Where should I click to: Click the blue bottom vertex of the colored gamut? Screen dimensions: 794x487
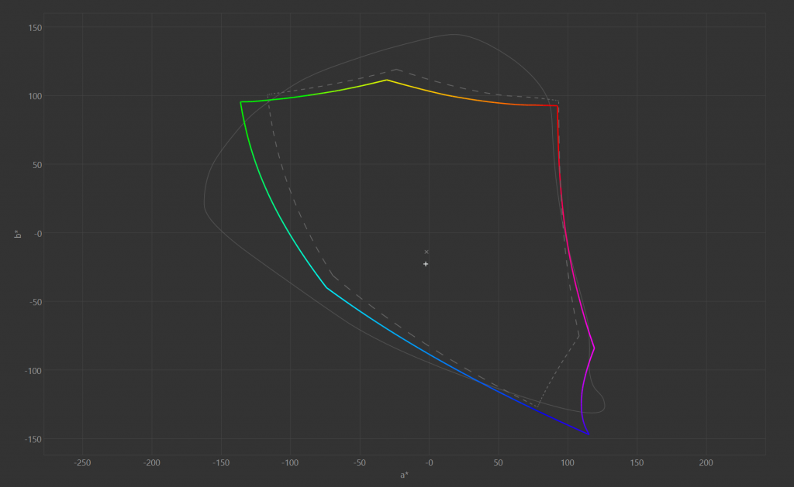(589, 434)
